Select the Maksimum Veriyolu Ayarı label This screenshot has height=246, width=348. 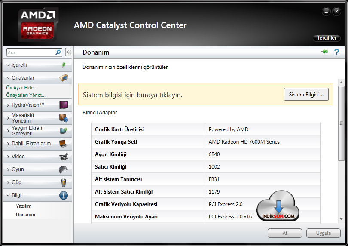126,217
